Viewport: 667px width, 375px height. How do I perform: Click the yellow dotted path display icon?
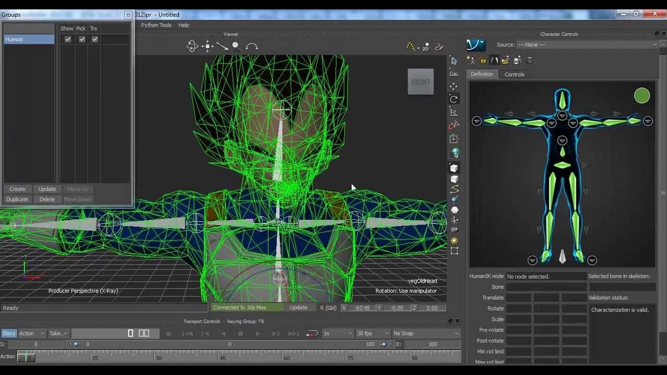click(x=411, y=46)
